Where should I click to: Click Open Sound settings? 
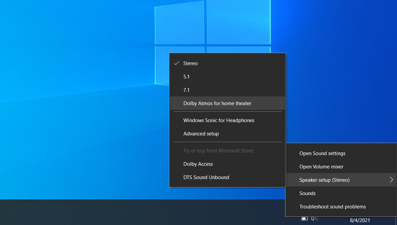pos(341,153)
